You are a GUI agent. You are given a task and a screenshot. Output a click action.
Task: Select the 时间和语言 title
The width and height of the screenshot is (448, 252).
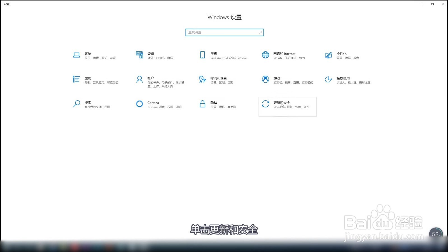coord(219,78)
